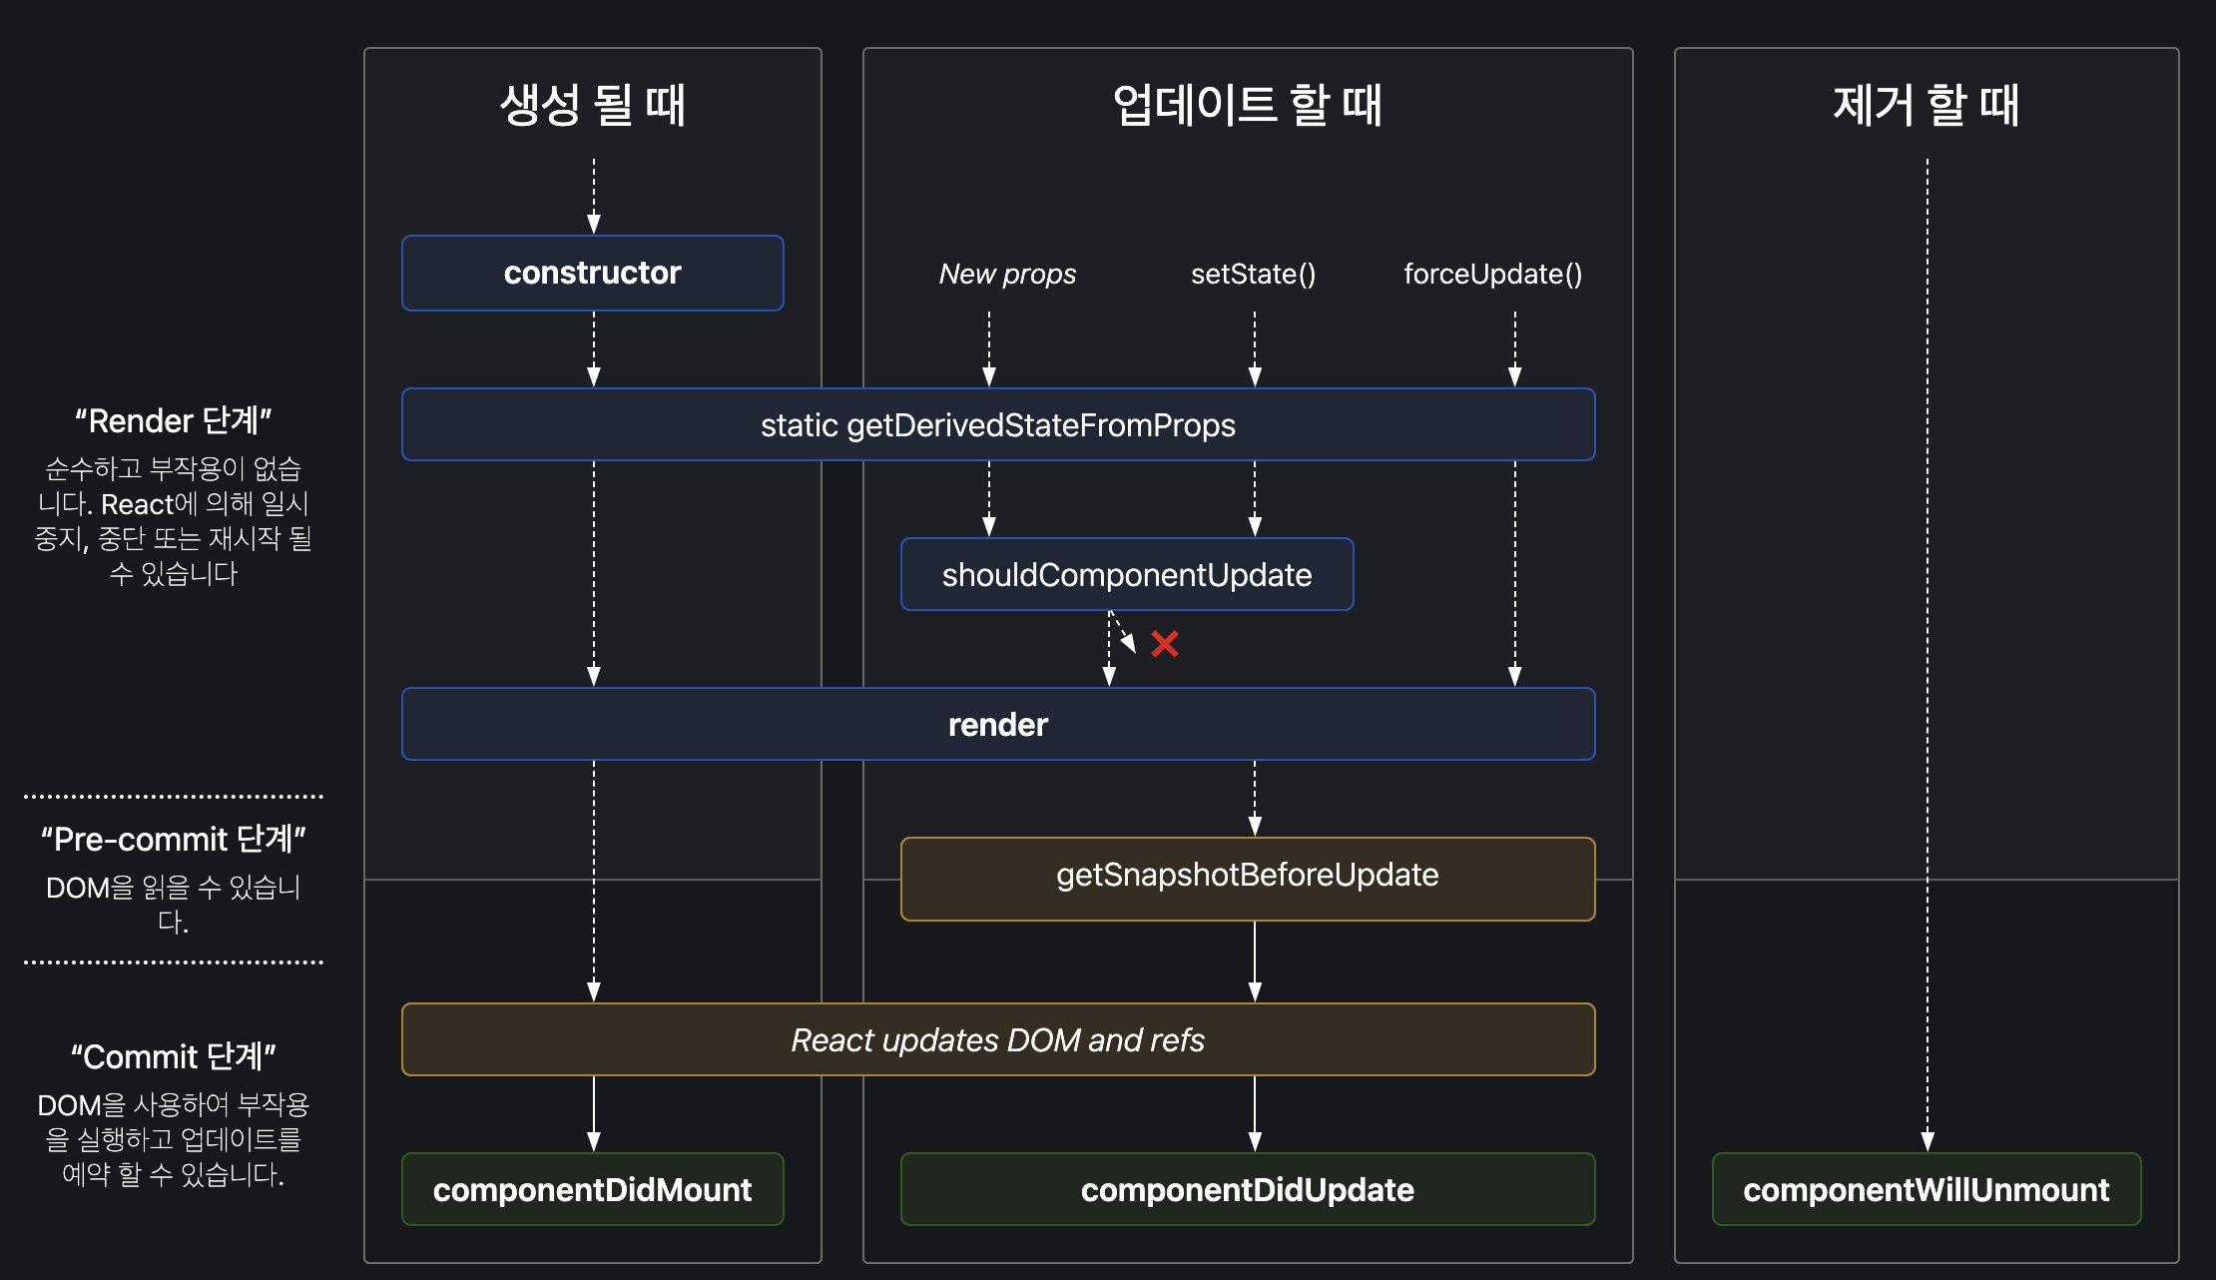Image resolution: width=2216 pixels, height=1280 pixels.
Task: Select React updates DOM and refs bar
Action: point(998,1039)
